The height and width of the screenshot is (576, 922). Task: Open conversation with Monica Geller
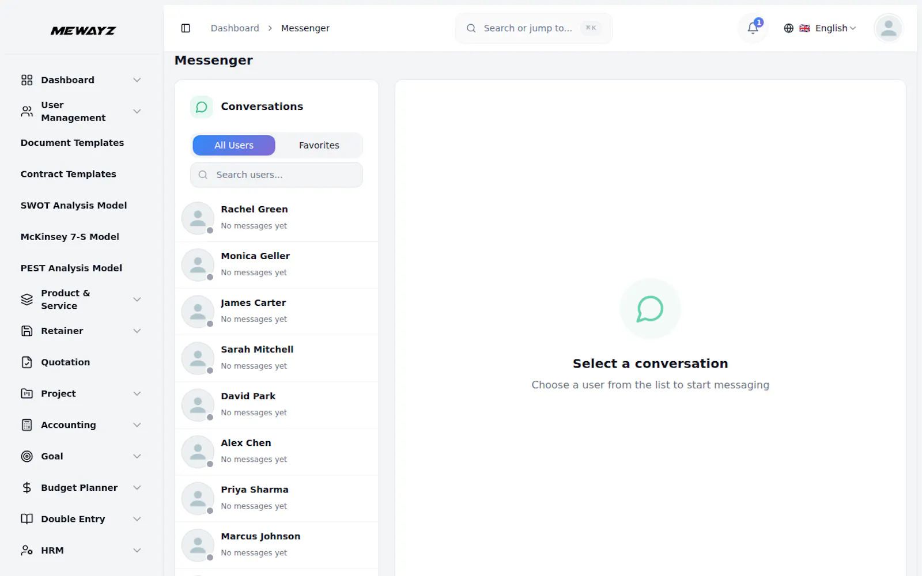(x=277, y=264)
